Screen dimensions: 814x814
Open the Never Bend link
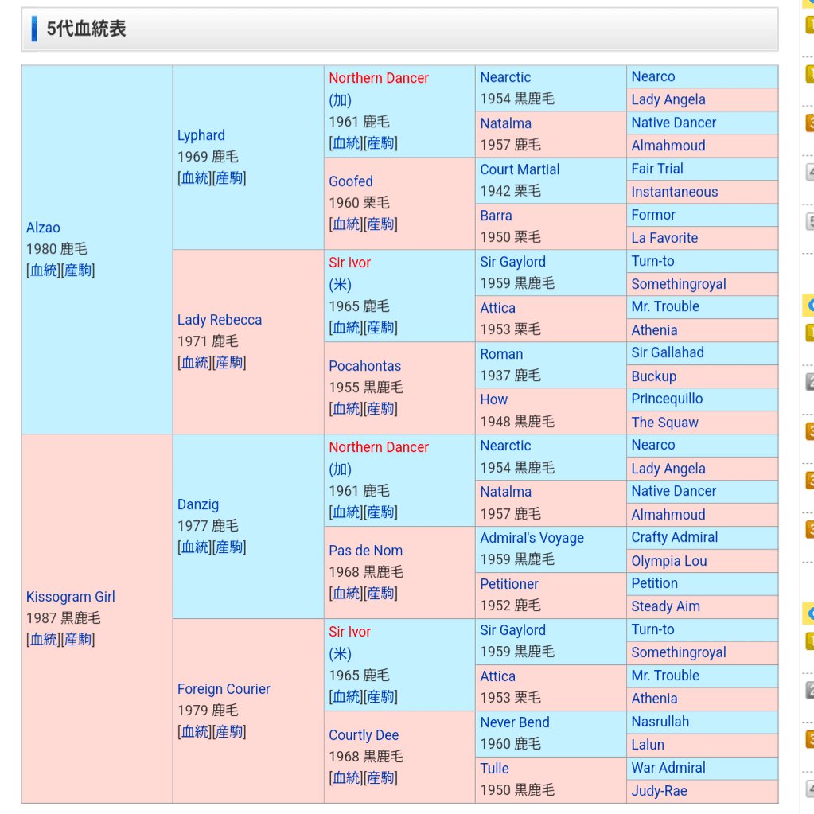click(x=515, y=722)
